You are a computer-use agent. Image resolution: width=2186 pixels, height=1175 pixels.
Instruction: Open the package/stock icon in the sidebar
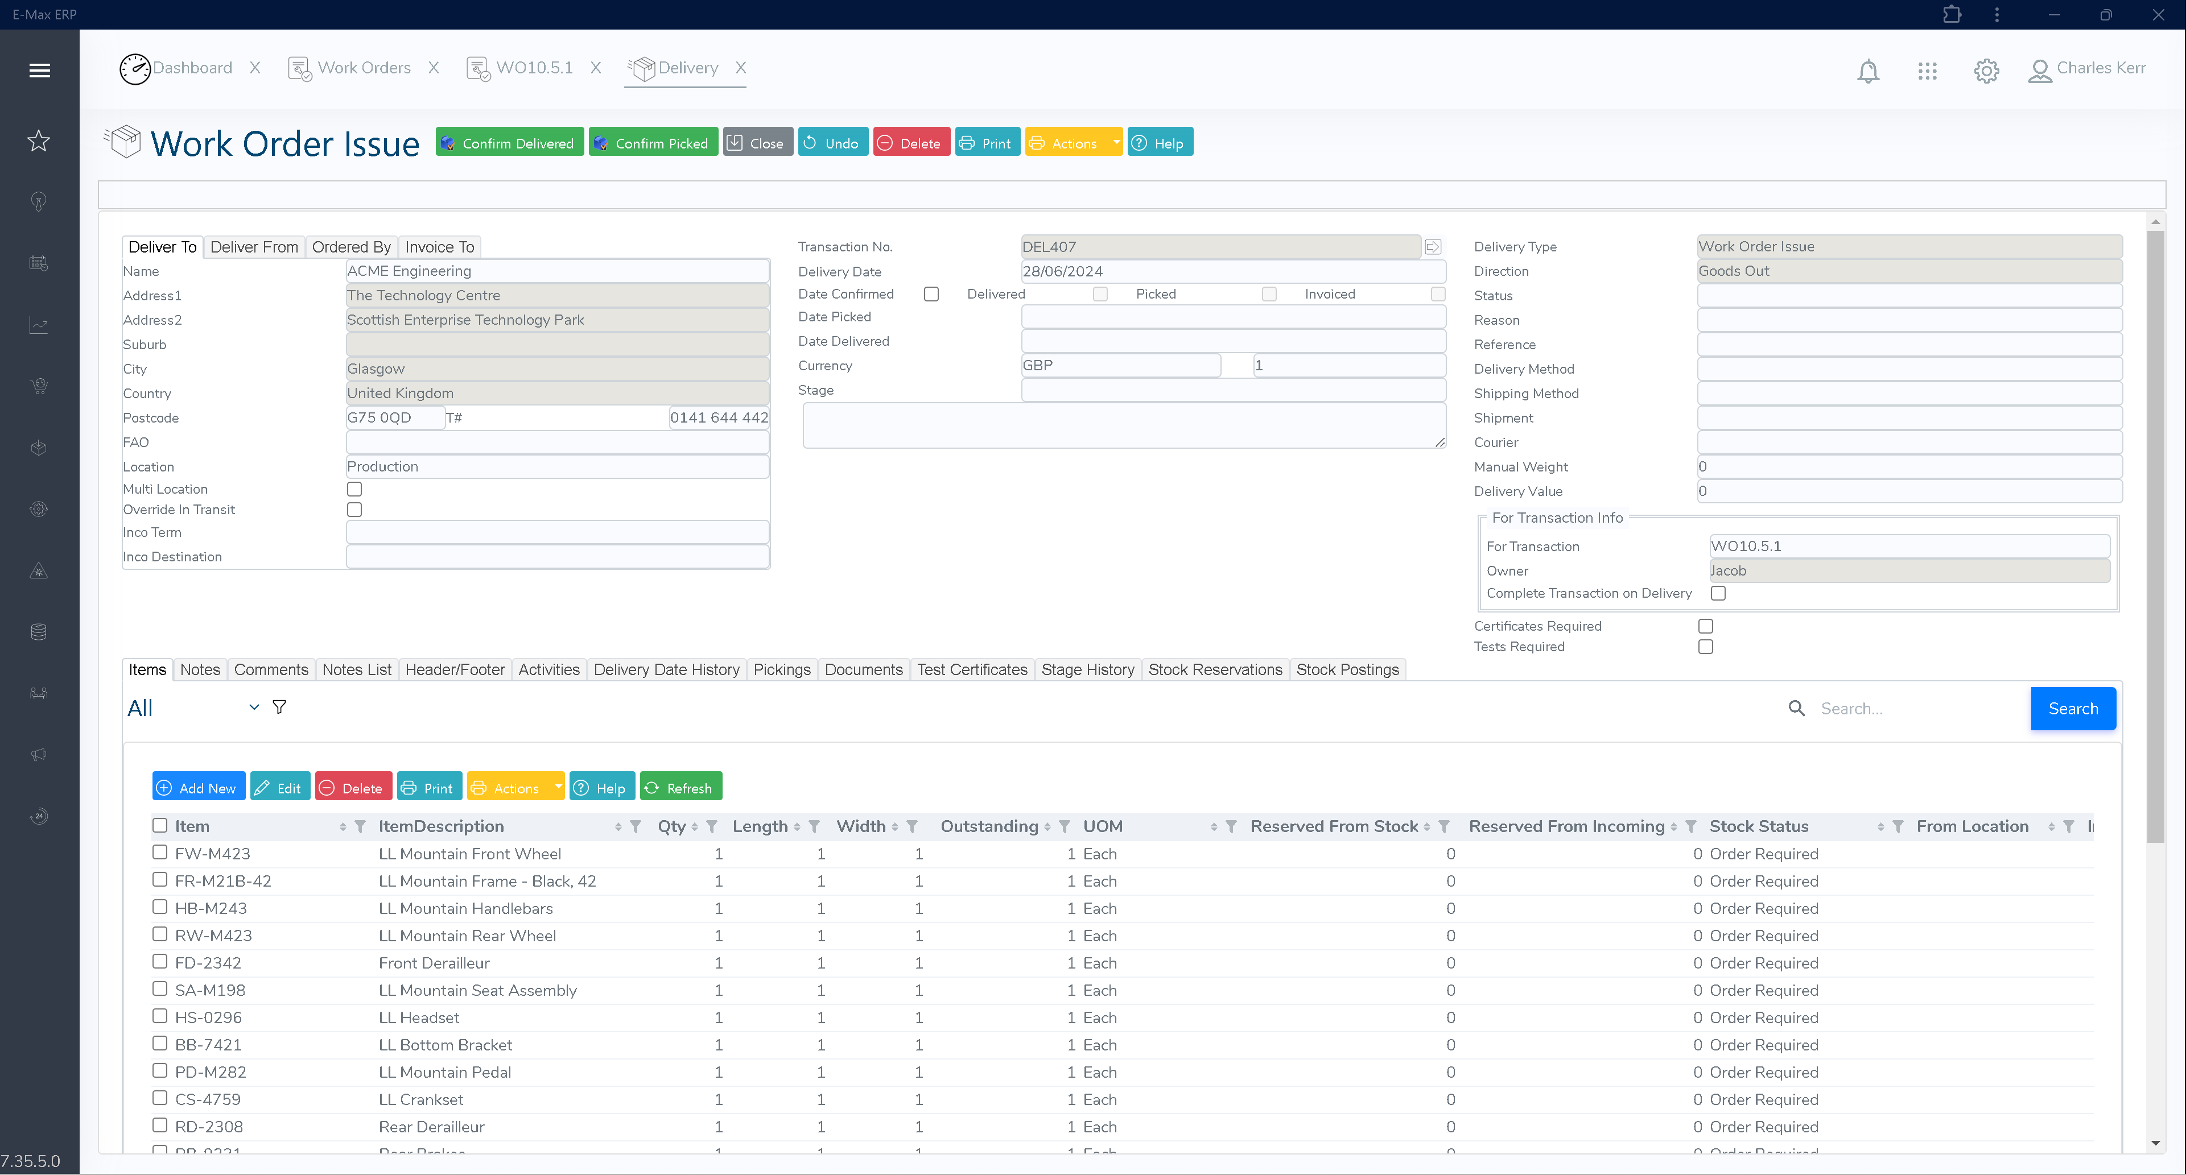point(39,448)
